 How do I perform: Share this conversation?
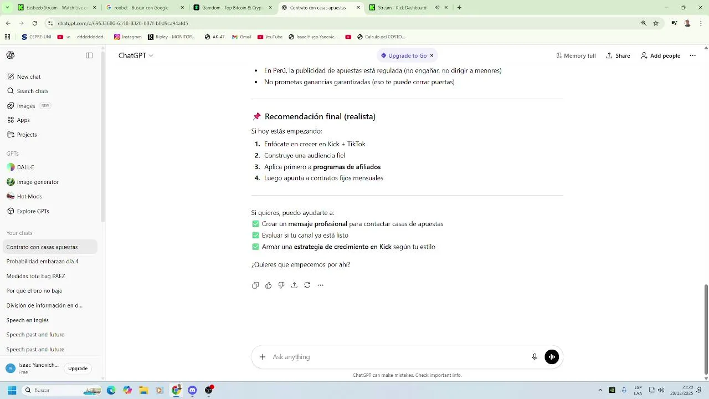click(x=618, y=55)
